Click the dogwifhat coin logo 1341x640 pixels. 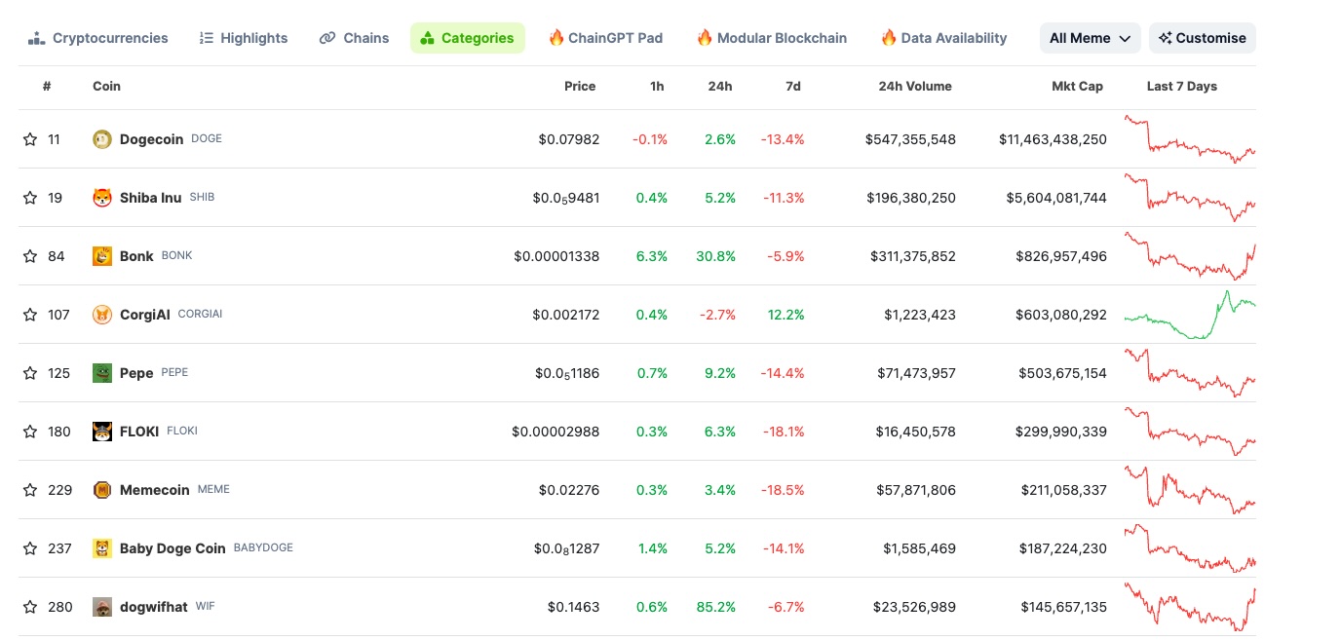pos(102,607)
